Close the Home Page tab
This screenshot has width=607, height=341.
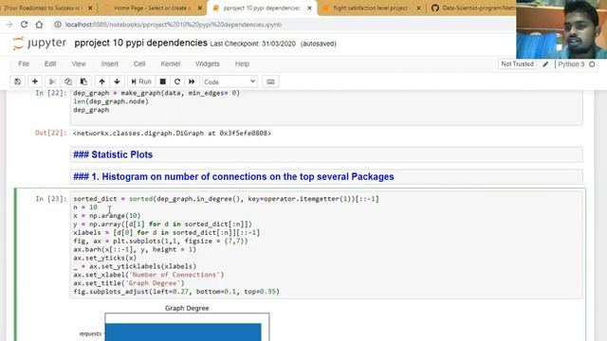tap(200, 8)
